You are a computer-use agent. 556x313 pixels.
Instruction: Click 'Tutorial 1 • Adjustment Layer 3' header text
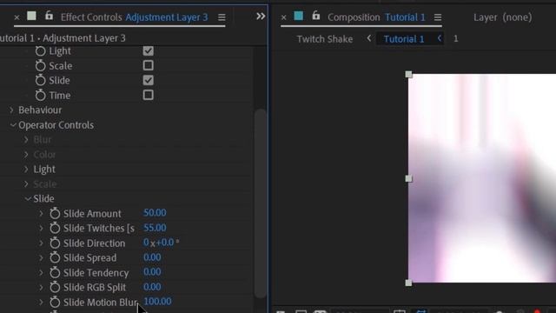tap(63, 38)
